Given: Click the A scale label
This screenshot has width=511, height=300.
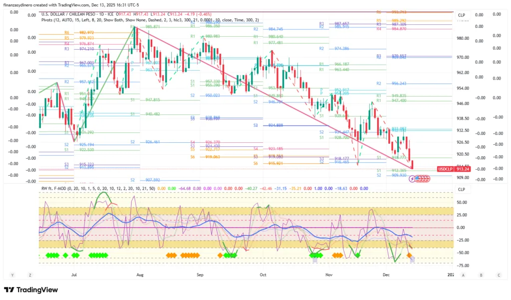Looking at the screenshot, I should point(464,275).
